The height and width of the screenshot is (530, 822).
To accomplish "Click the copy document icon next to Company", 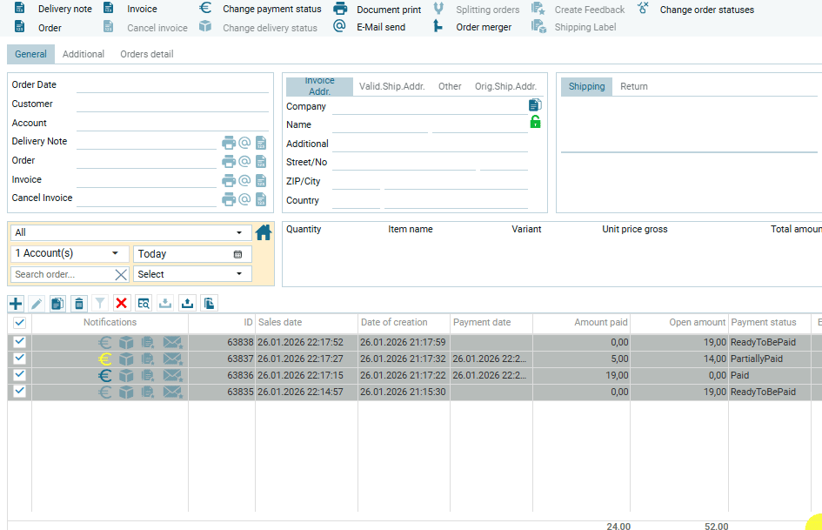I will (x=535, y=104).
